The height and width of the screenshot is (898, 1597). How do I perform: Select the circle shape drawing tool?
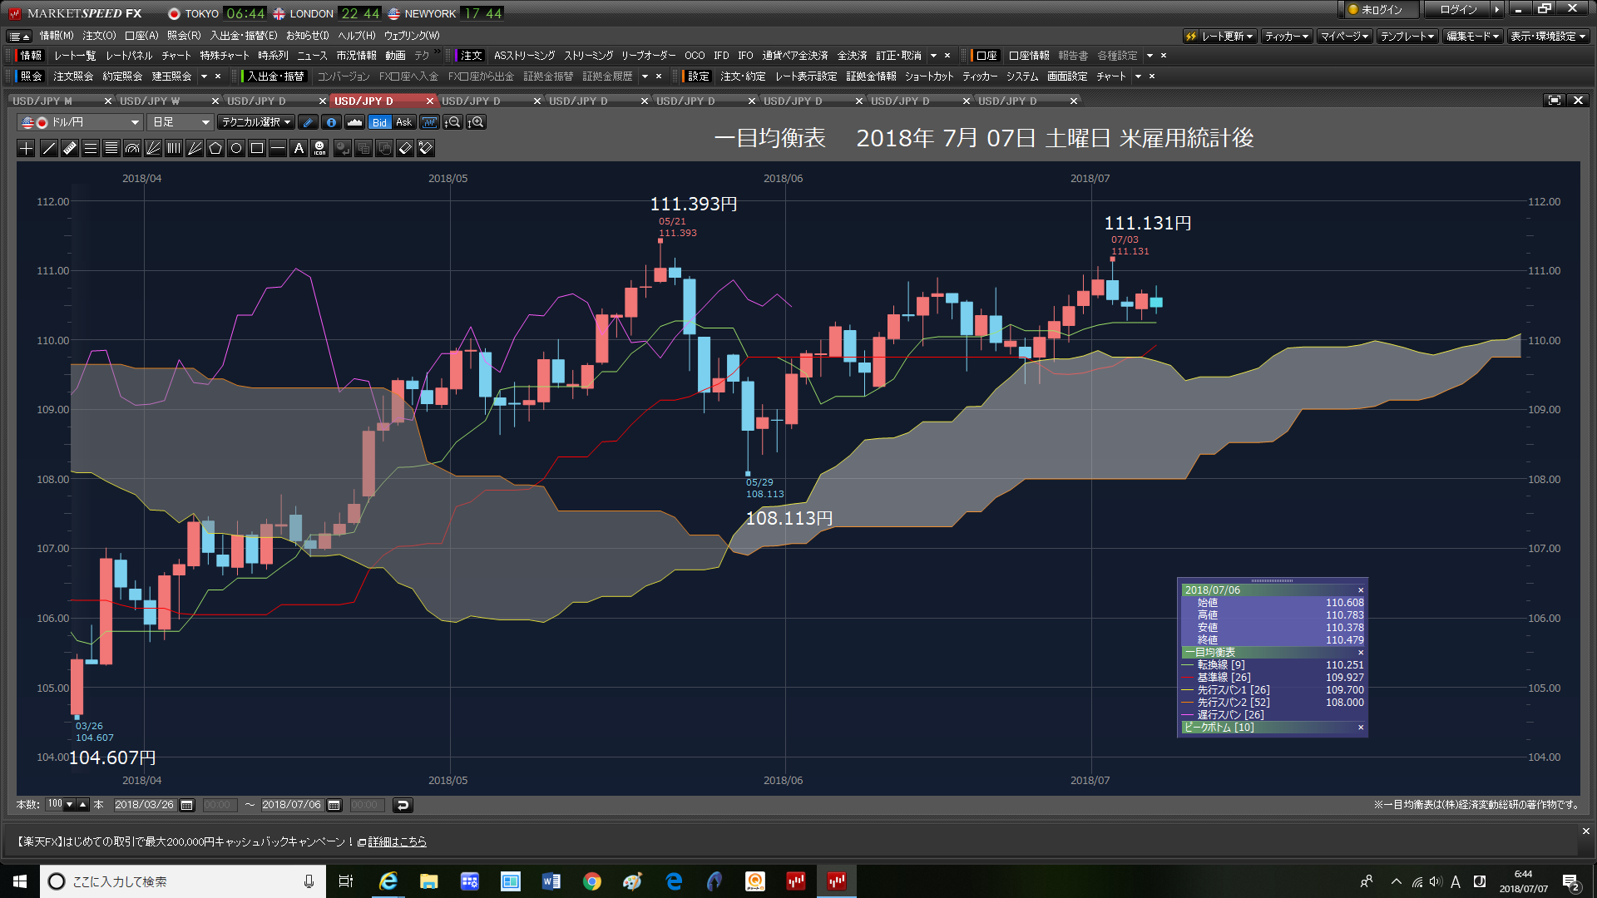tap(236, 149)
